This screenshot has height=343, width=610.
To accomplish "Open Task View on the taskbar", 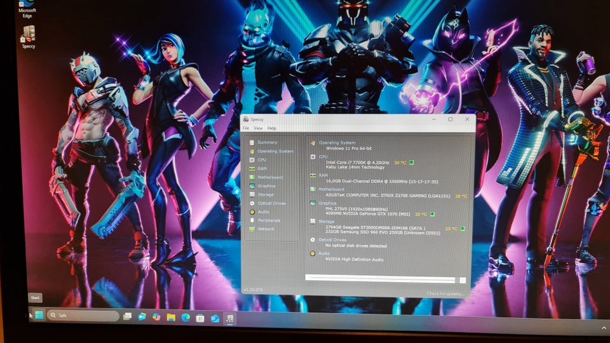I will [127, 316].
